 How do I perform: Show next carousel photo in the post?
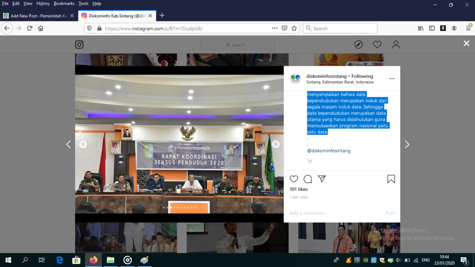coord(276,144)
